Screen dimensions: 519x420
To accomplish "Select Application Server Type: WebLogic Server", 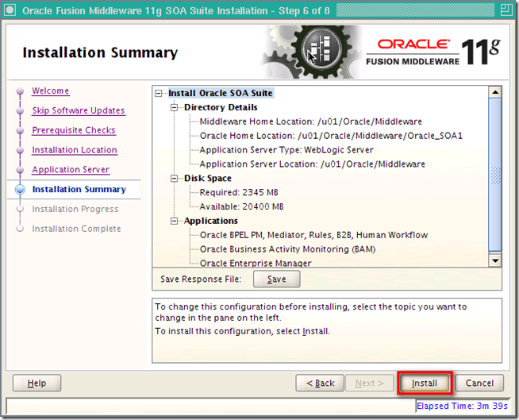I will pos(286,150).
